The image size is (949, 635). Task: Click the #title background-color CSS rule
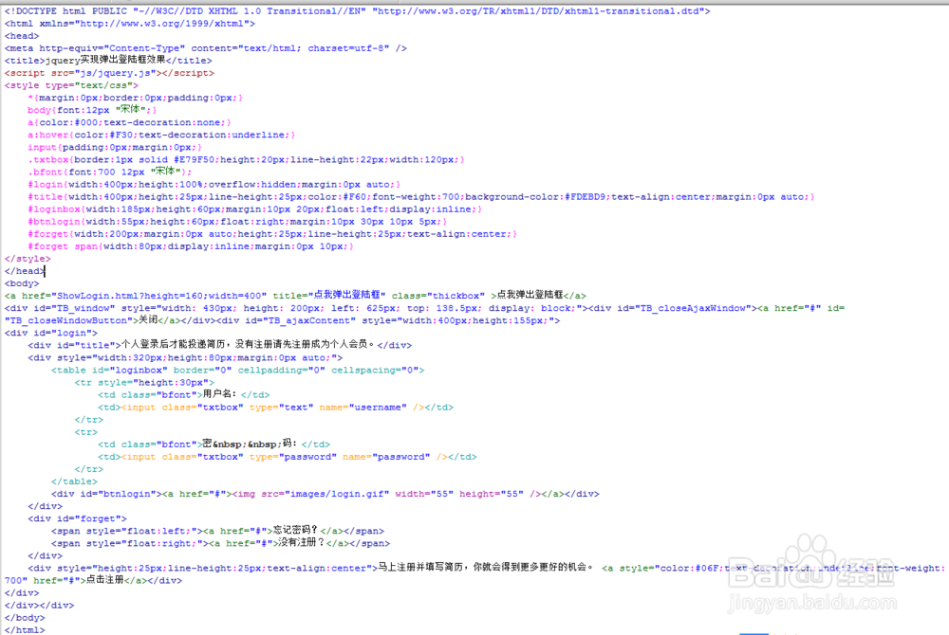tap(421, 197)
